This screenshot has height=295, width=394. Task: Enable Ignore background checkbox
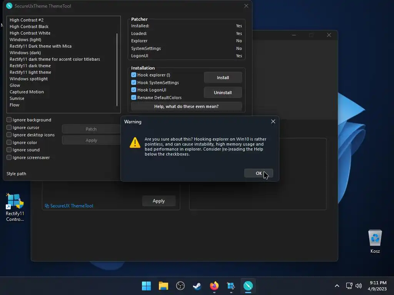pyautogui.click(x=9, y=120)
